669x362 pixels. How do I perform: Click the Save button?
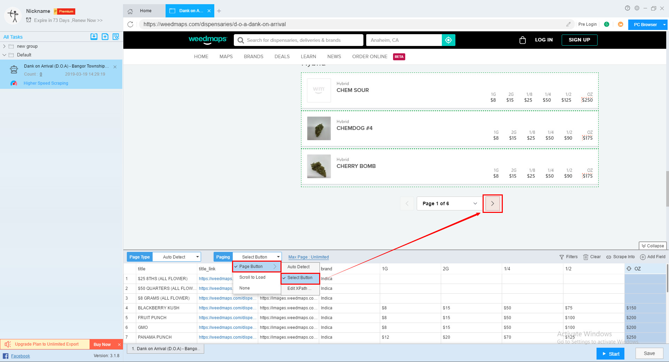point(649,353)
